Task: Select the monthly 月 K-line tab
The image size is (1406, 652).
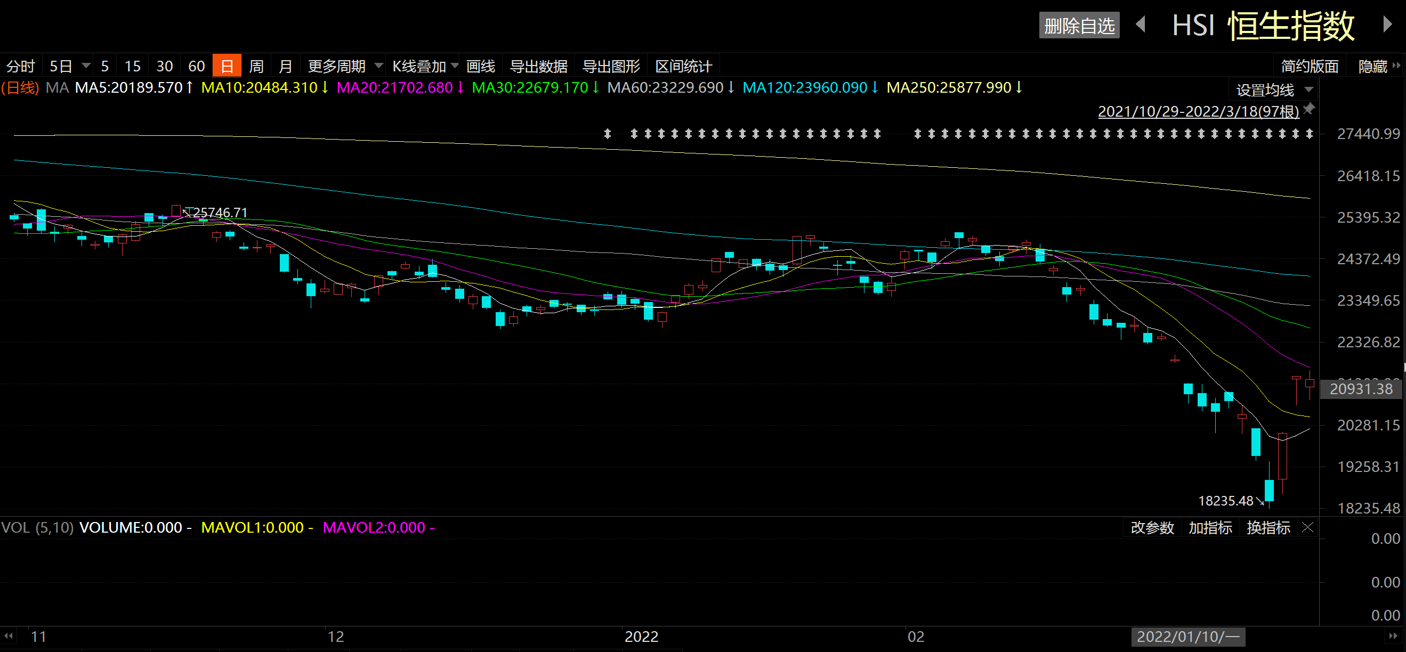Action: pos(286,66)
